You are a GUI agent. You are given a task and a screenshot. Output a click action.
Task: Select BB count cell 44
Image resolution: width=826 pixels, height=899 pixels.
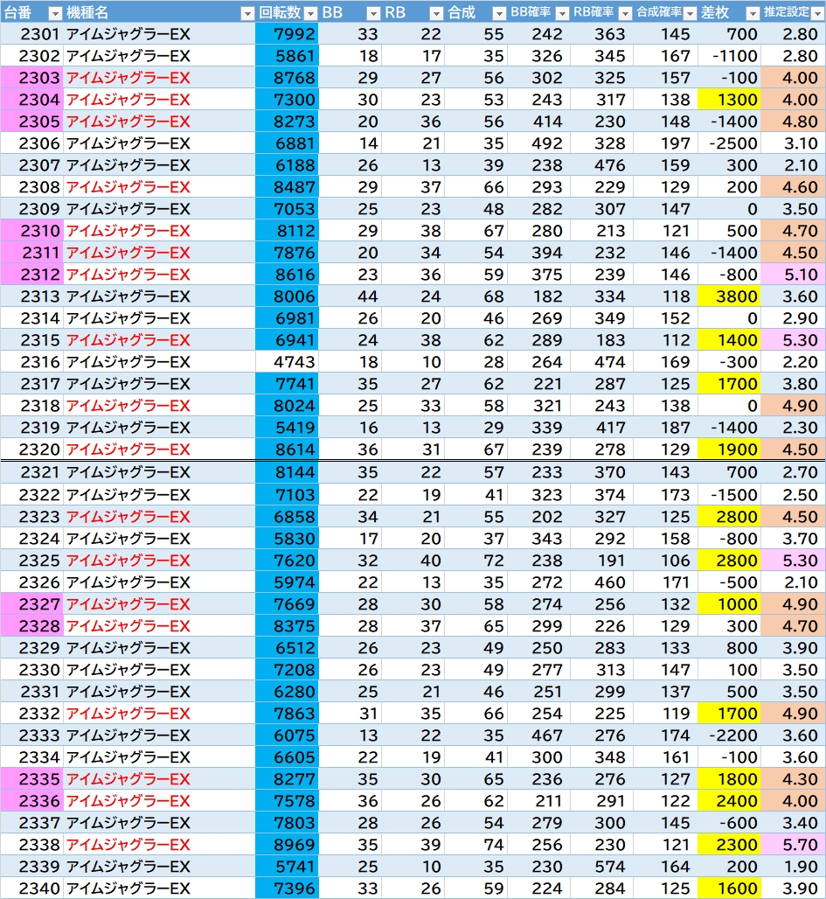350,296
